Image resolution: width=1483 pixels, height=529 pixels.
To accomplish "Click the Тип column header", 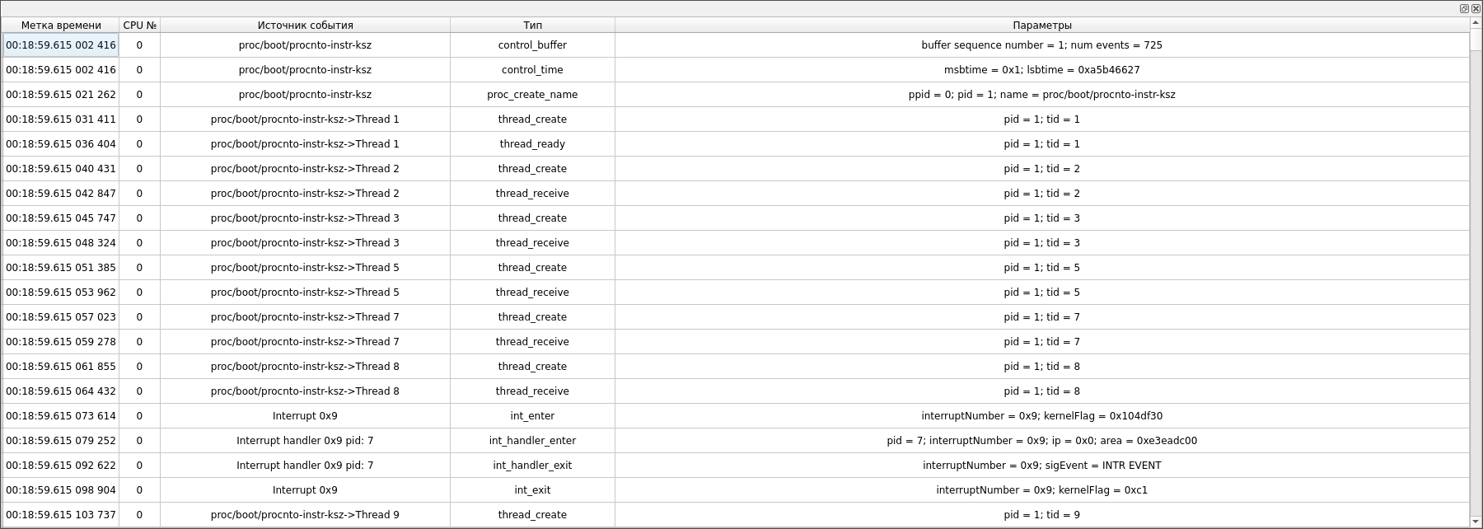I will [532, 26].
